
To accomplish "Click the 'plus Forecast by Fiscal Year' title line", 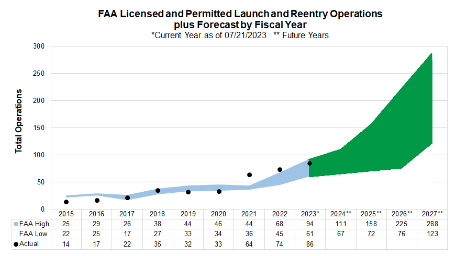I will [x=240, y=25].
